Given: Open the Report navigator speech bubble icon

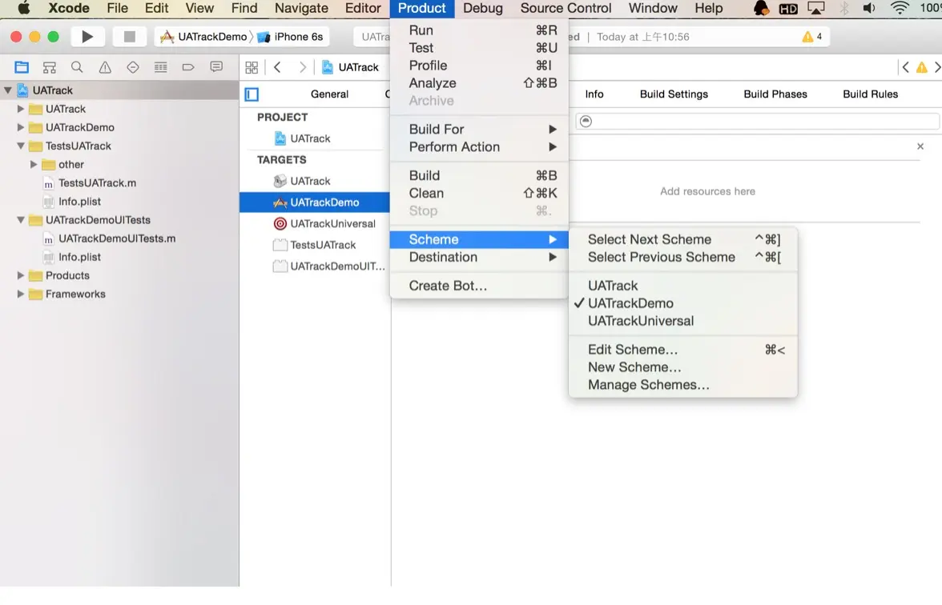Looking at the screenshot, I should coord(216,66).
